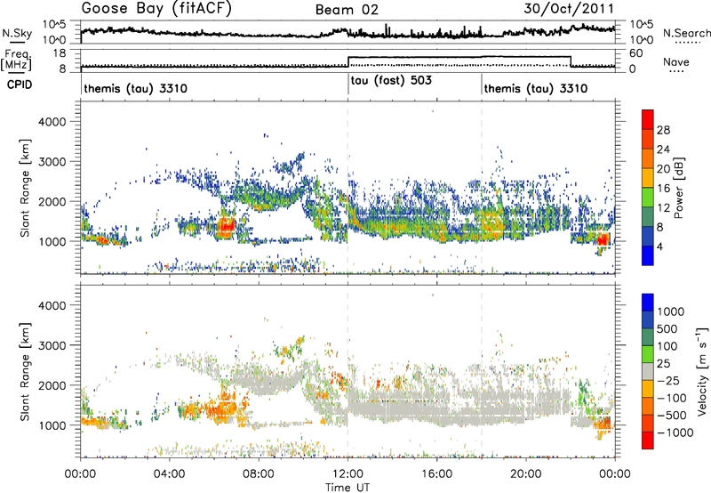Select the 'Freq. [MHz]' axis label
The height and width of the screenshot is (493, 711).
click(x=16, y=61)
